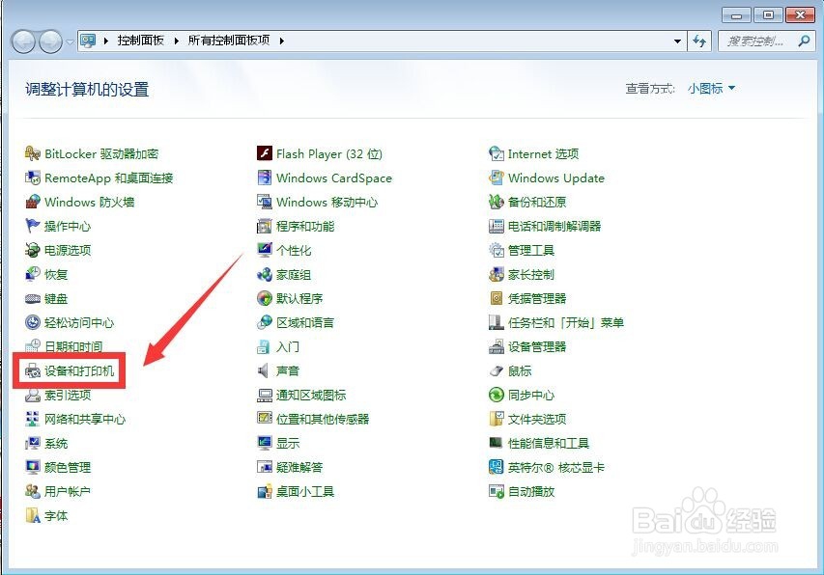Image resolution: width=824 pixels, height=575 pixels.
Task: Open the BitLocker 驱动器加密 icon
Action: [33, 153]
